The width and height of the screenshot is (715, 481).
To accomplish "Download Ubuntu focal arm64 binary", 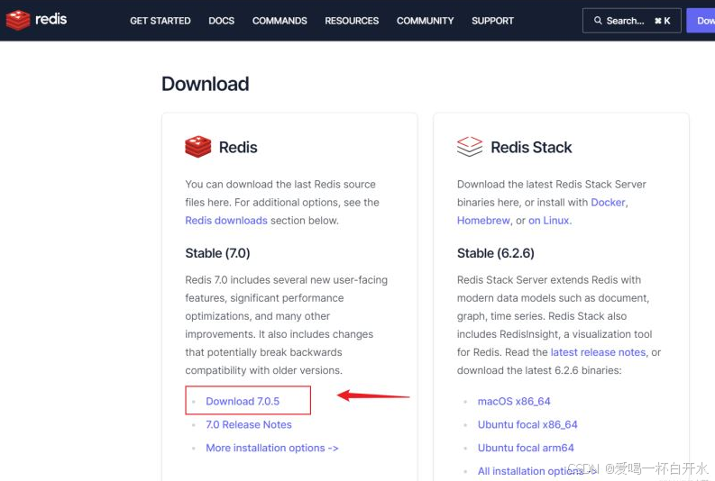I will click(526, 448).
